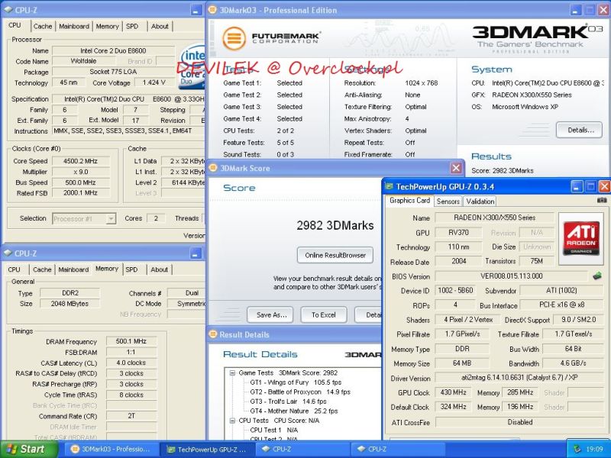
Task: Click the top CPU-Z title bar icon
Action: pyautogui.click(x=8, y=10)
